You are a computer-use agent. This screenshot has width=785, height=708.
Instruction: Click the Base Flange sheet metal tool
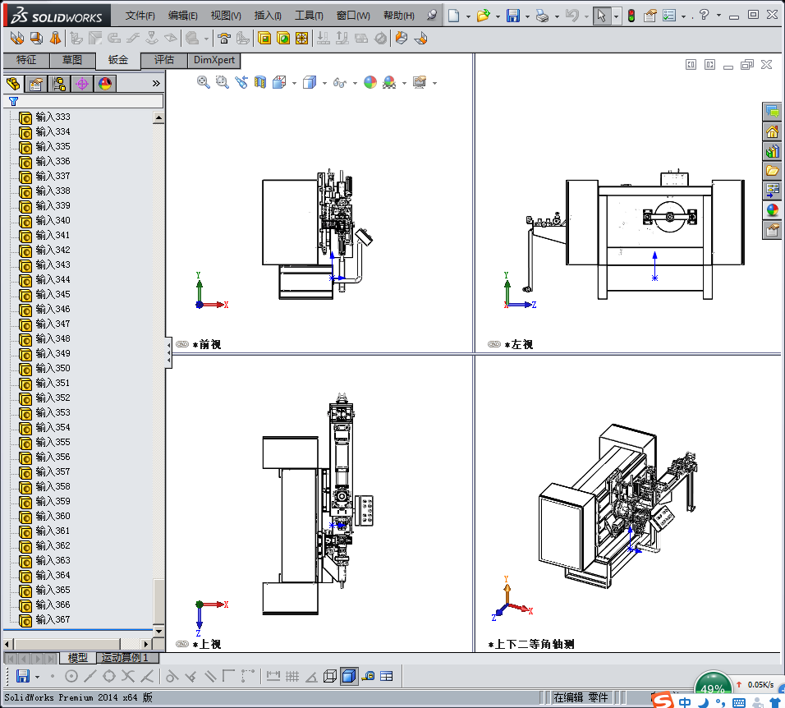[x=17, y=38]
